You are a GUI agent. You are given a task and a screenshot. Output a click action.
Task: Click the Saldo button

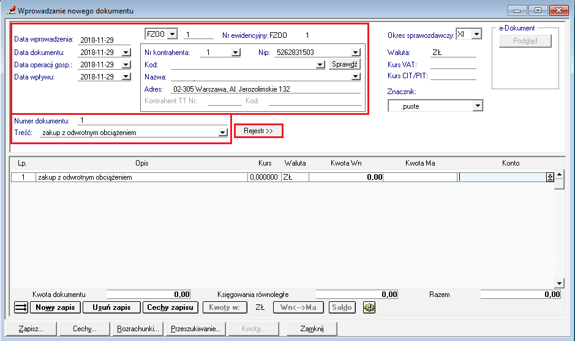[342, 307]
